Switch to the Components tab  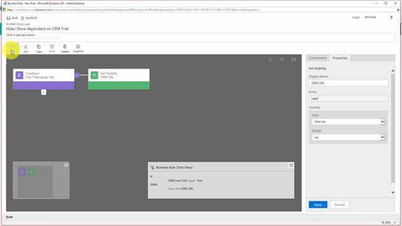tap(318, 58)
